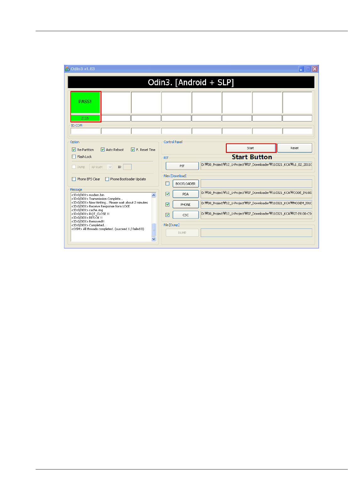348x489 pixels.
Task: Enable Phone EFS Clear checkbox
Action: (x=74, y=179)
